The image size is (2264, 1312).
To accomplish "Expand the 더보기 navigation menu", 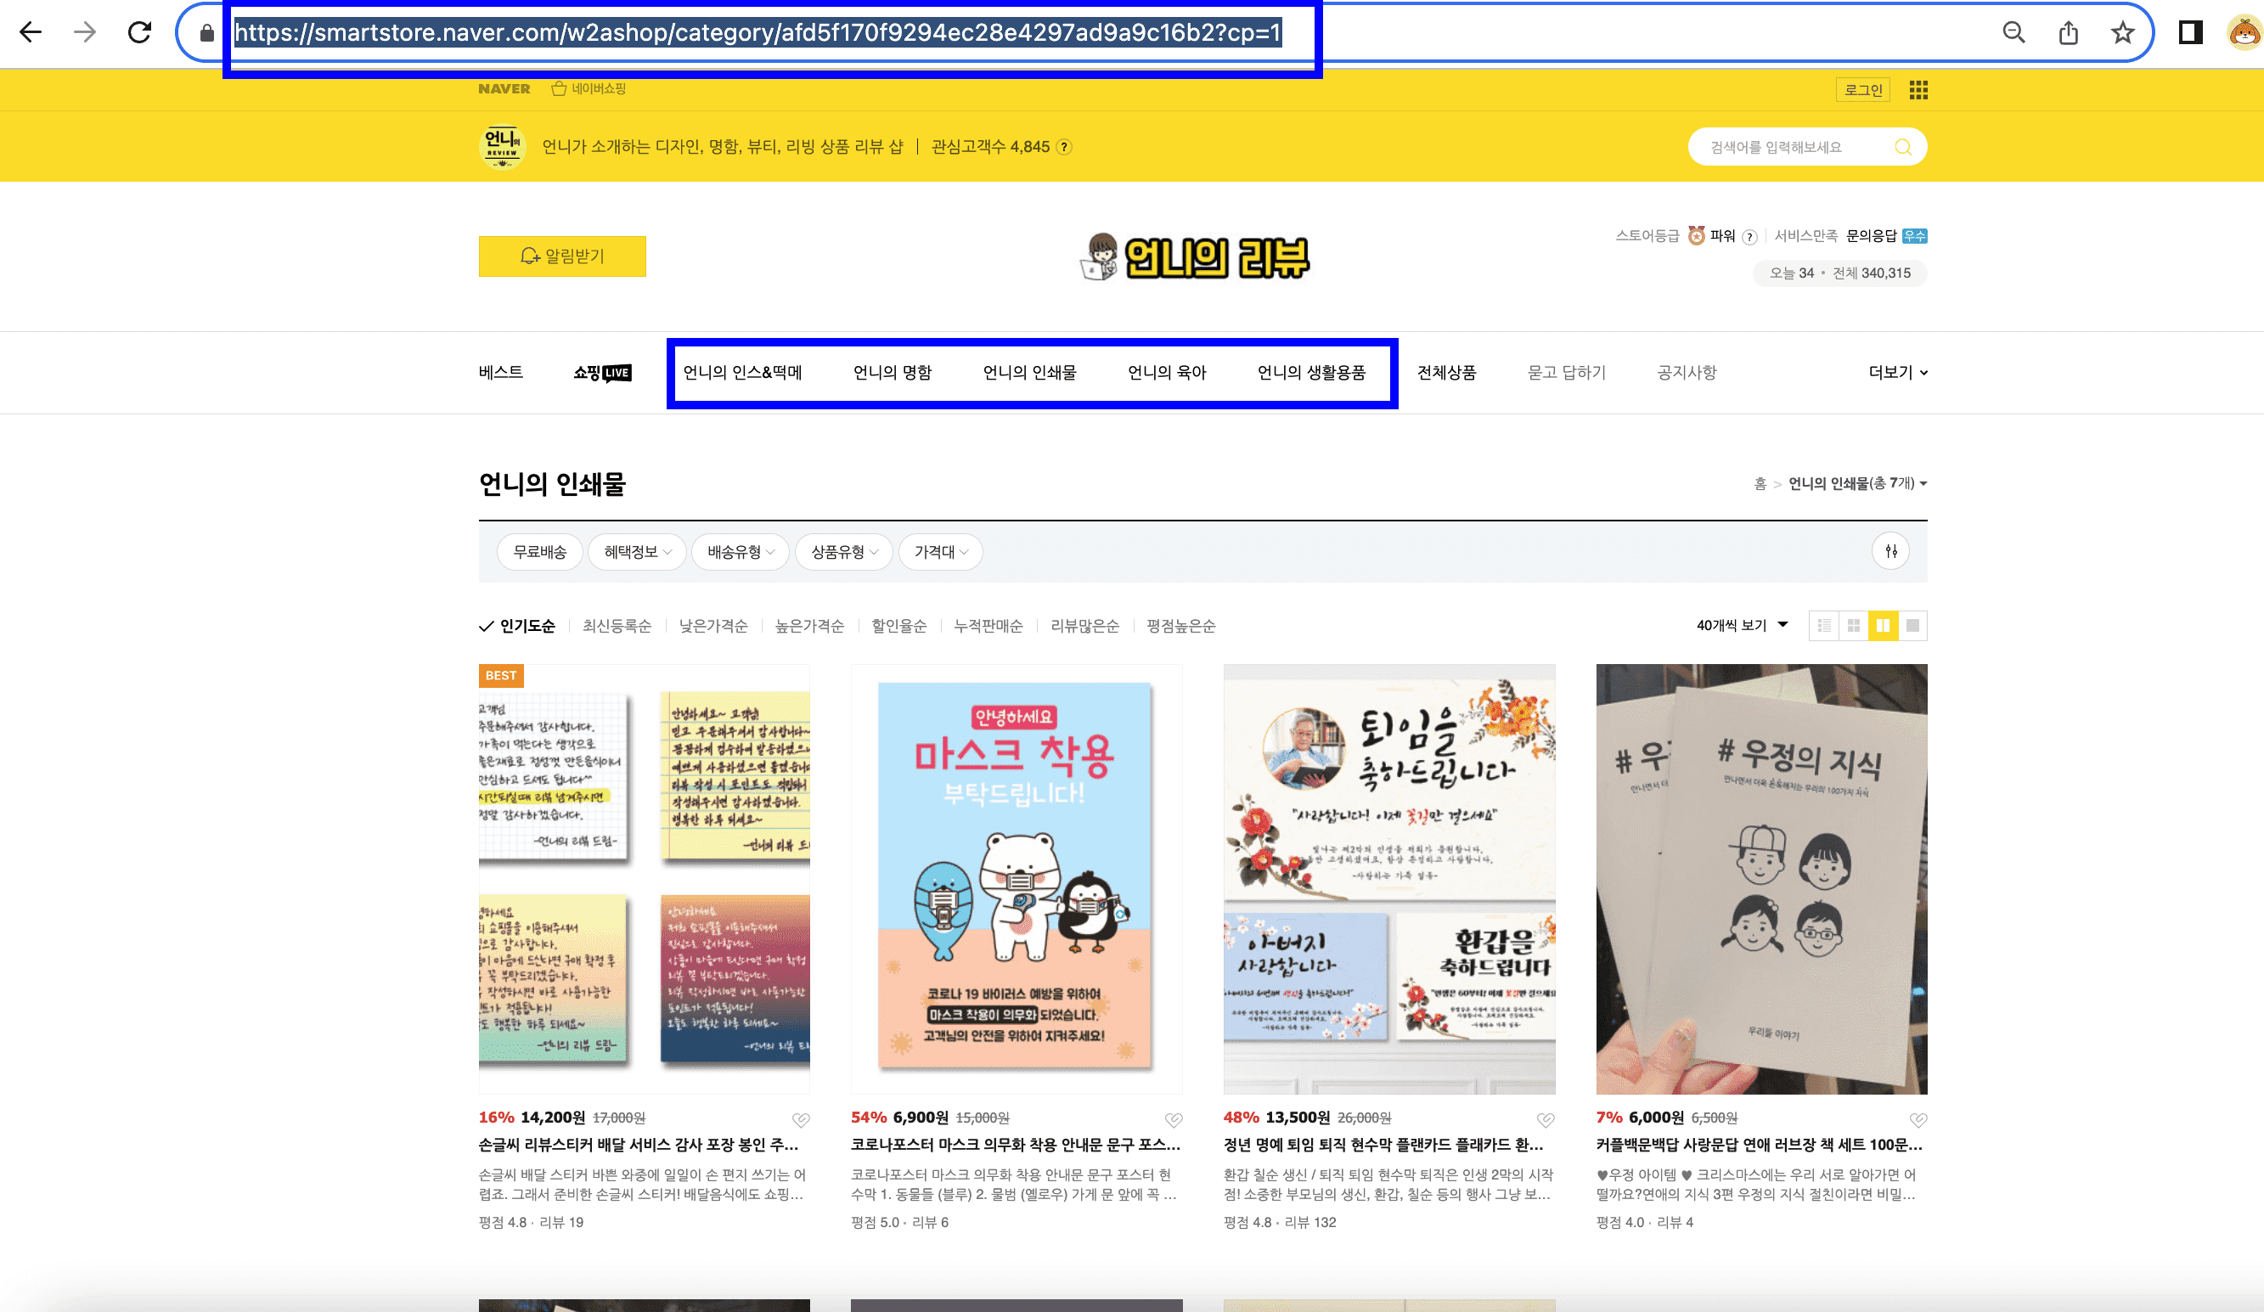I will pos(1895,372).
